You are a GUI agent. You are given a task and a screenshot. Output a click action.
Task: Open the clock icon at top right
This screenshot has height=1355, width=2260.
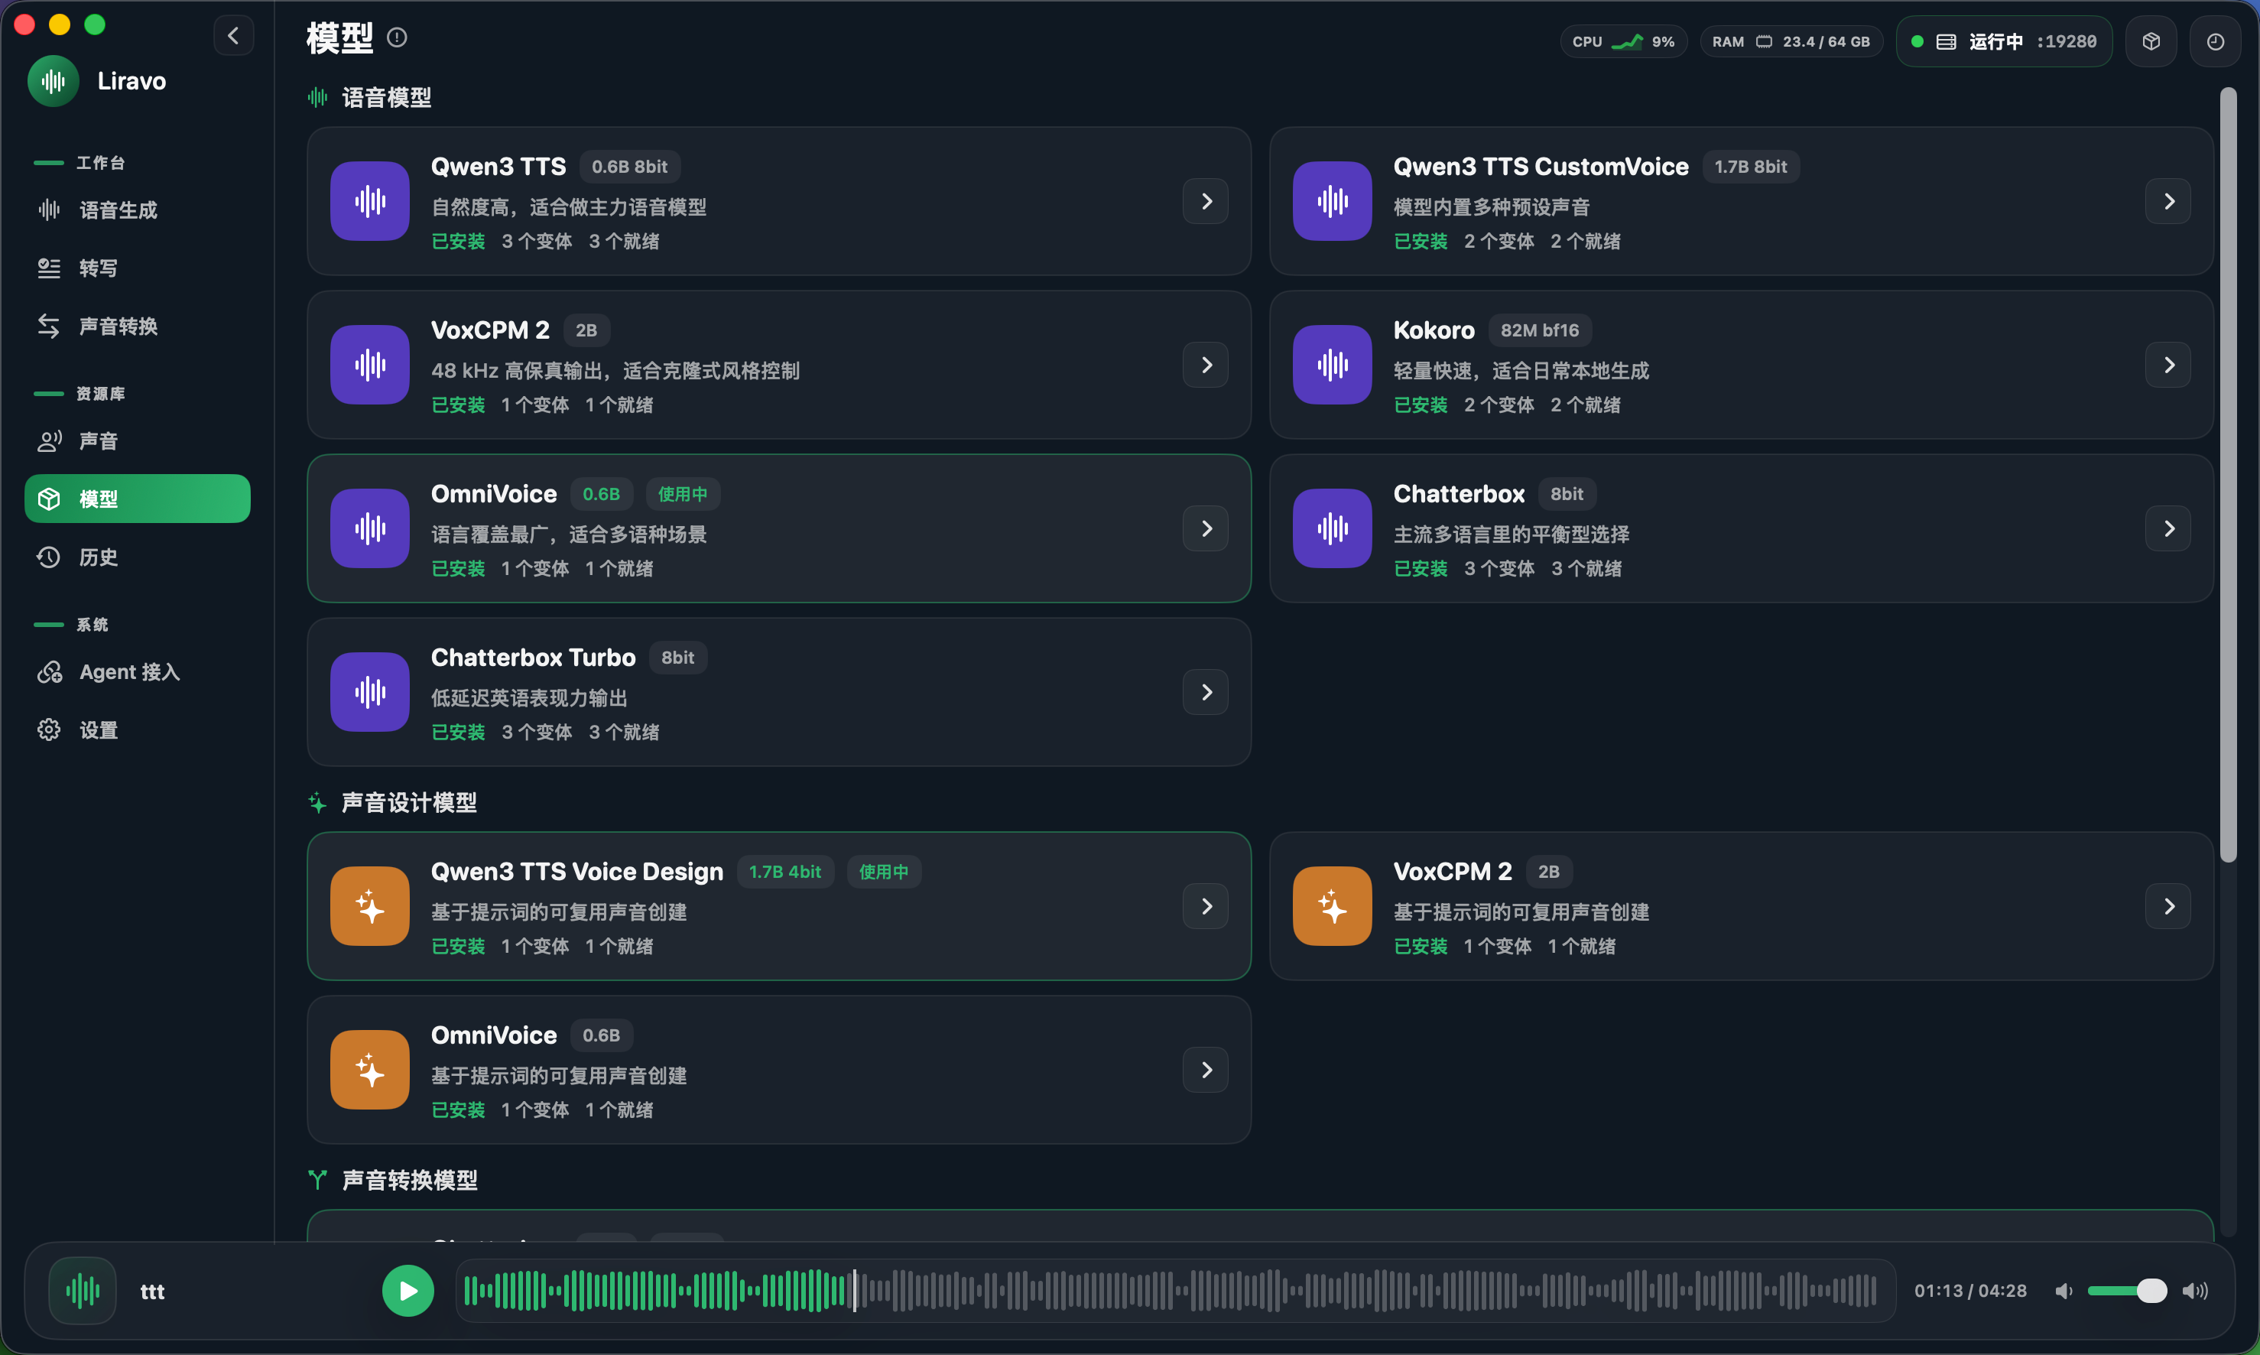(x=2214, y=41)
